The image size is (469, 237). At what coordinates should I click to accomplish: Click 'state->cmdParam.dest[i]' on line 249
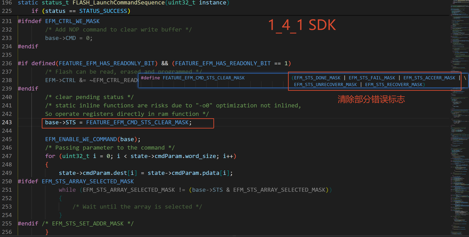(98, 173)
